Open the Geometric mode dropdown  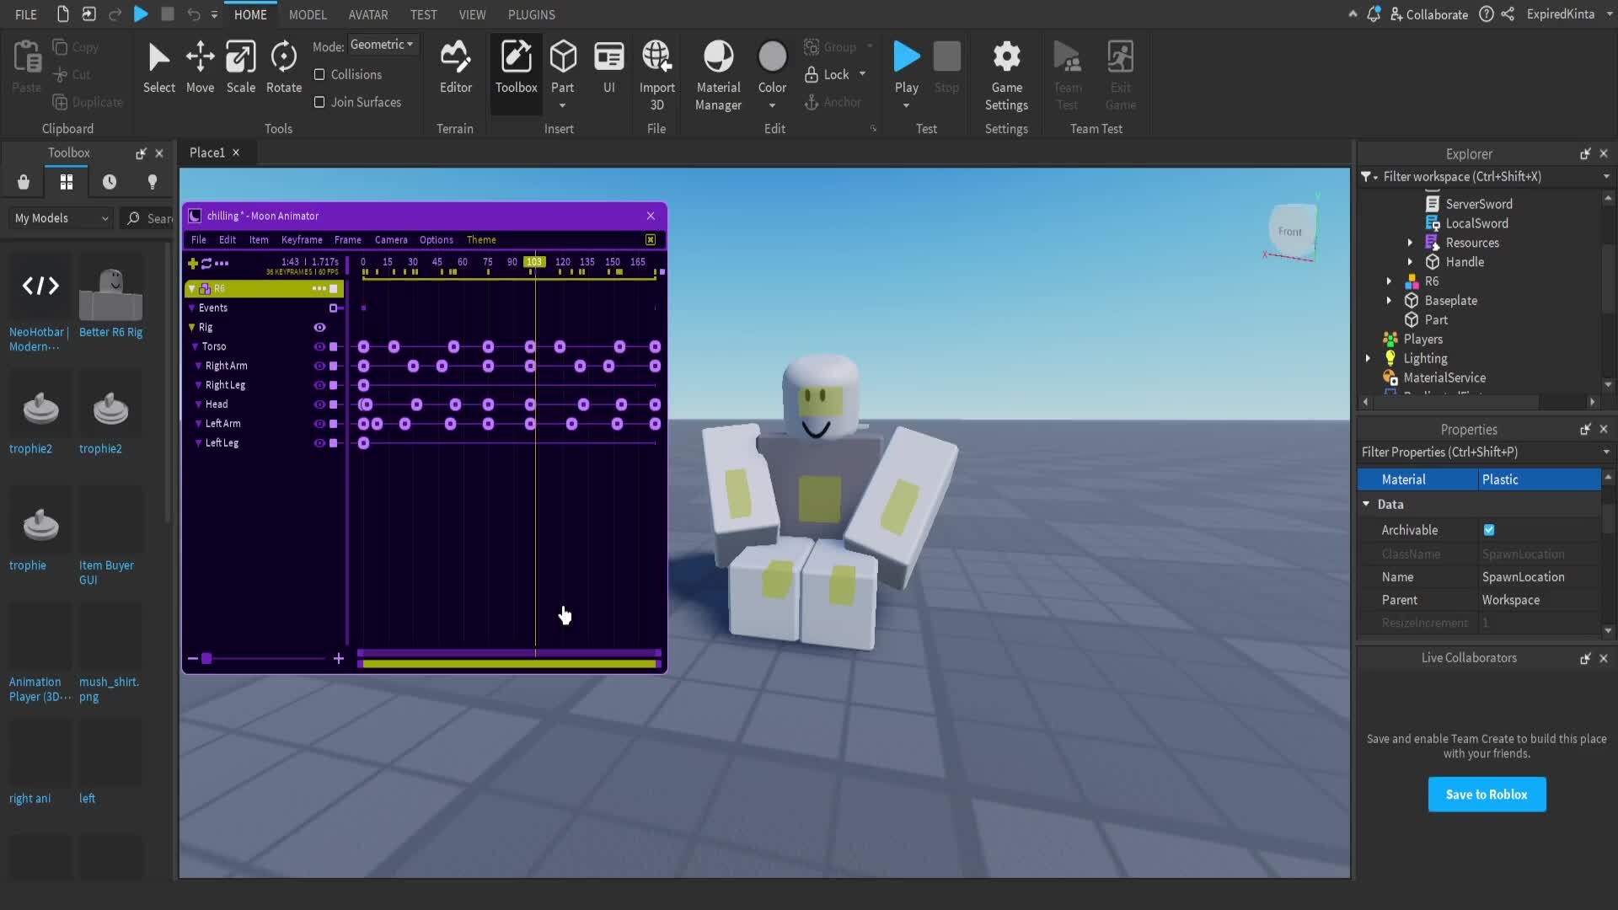point(383,44)
